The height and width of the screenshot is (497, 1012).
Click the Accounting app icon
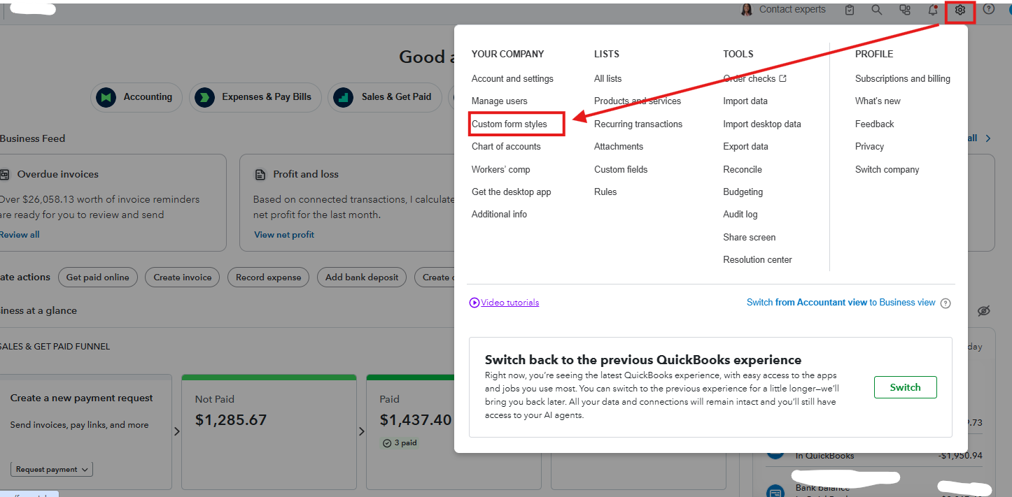(106, 97)
